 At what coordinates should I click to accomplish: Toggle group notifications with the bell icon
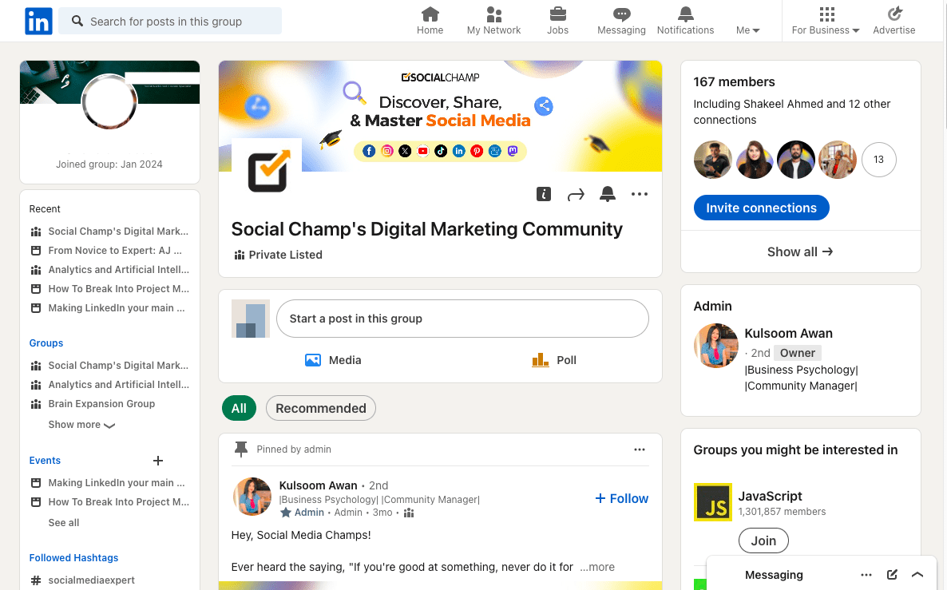coord(607,193)
